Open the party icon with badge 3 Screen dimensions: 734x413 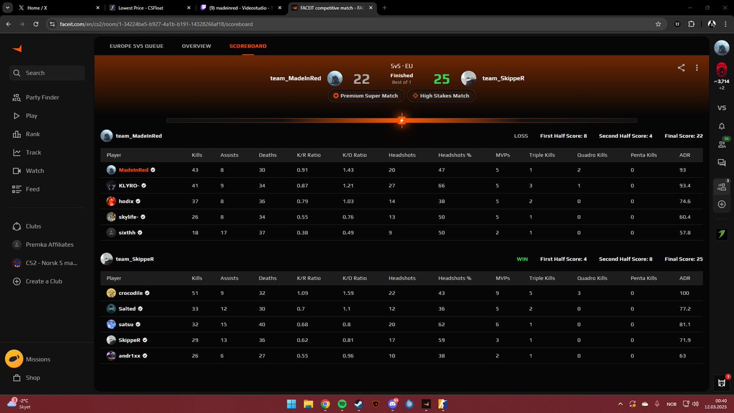coord(722,187)
